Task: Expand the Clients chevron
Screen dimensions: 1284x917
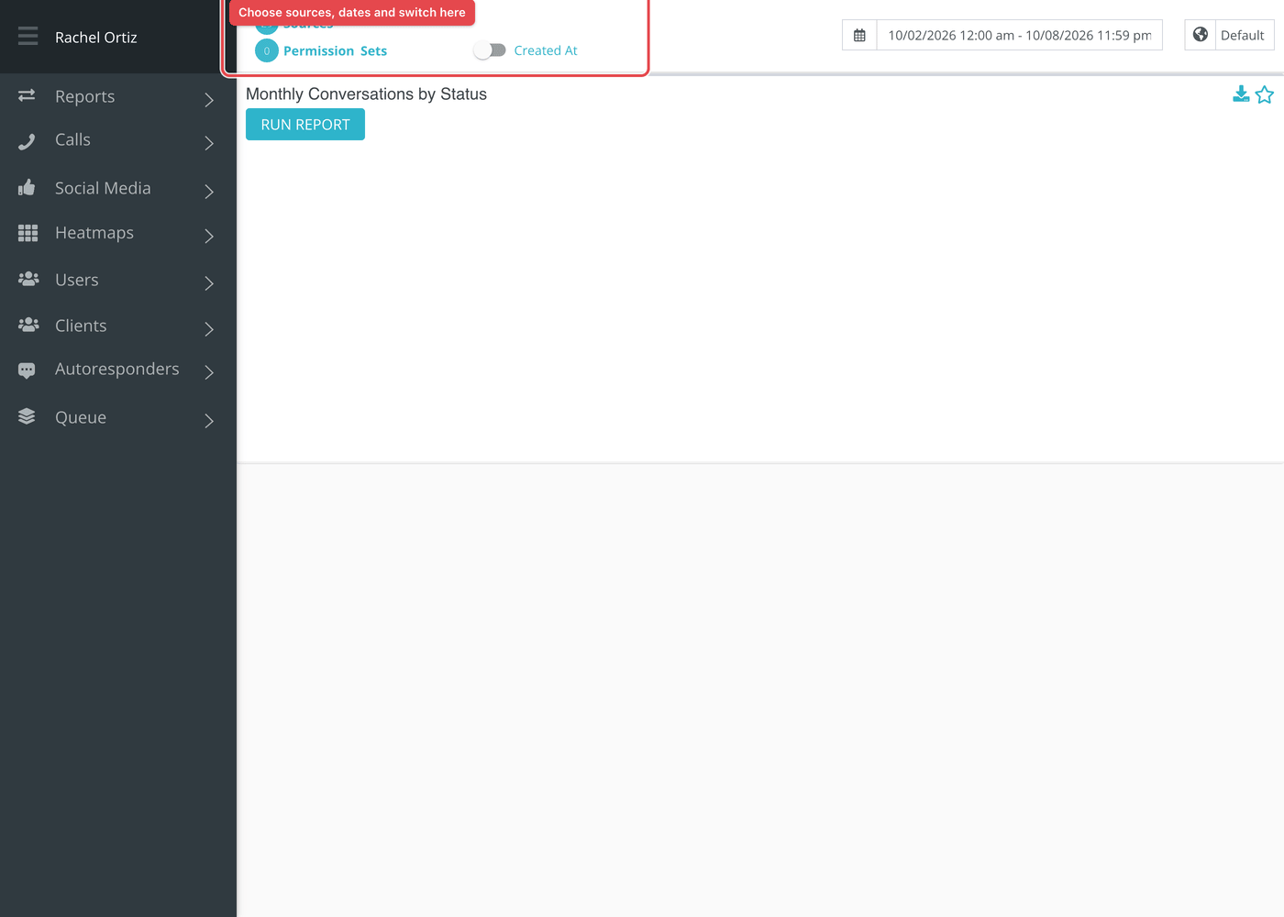Action: pos(209,328)
